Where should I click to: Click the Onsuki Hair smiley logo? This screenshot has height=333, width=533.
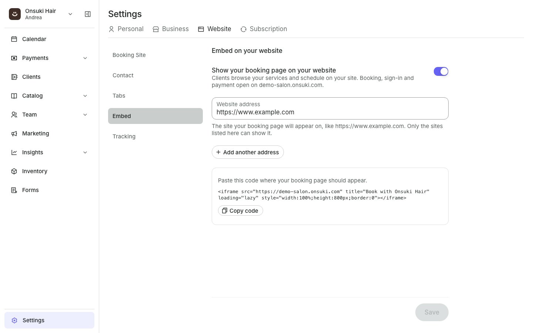pos(15,14)
